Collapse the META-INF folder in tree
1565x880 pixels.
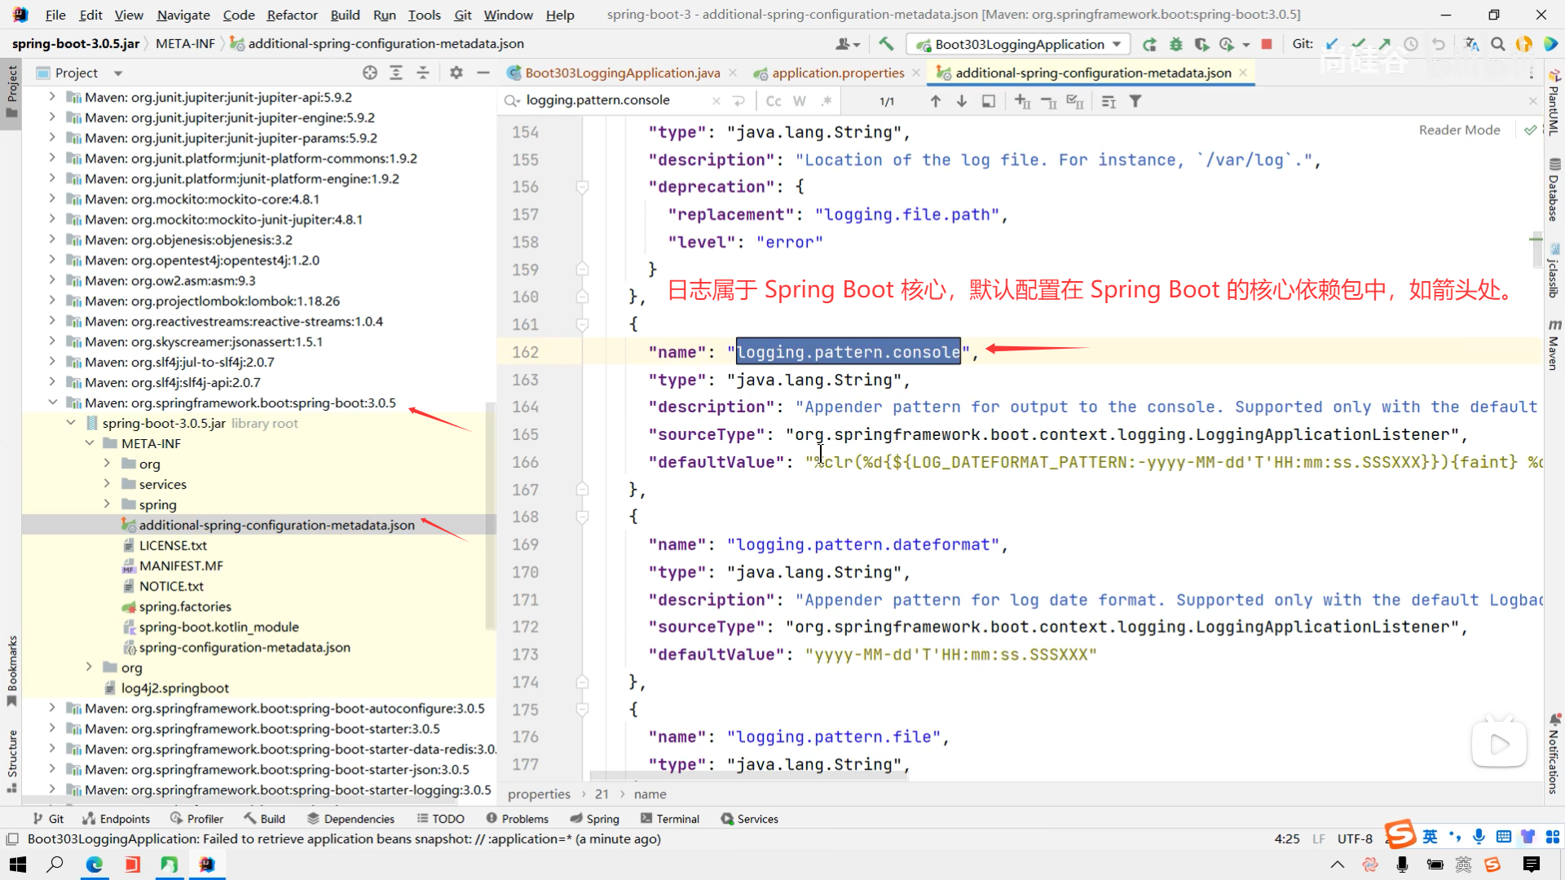[x=90, y=443]
